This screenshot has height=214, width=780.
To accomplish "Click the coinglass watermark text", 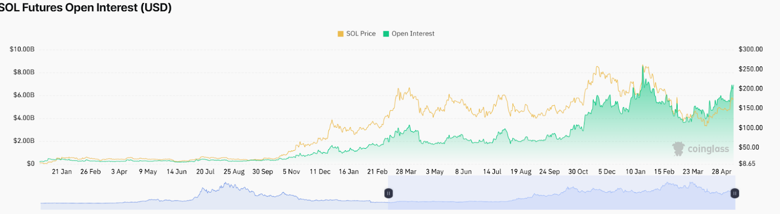I will click(x=708, y=149).
